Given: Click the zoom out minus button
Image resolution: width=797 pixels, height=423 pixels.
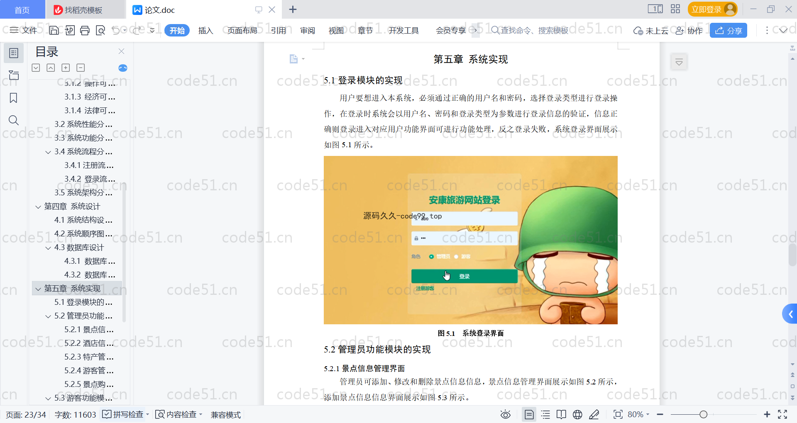Looking at the screenshot, I should (660, 414).
